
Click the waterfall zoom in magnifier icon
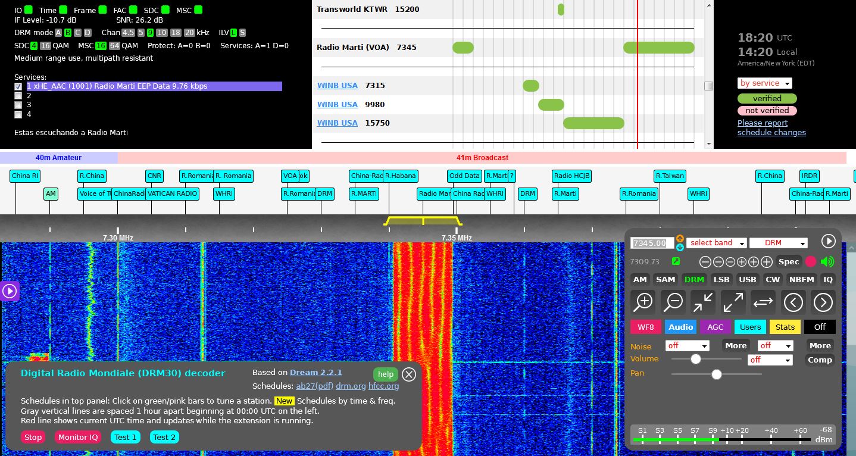[x=643, y=302]
